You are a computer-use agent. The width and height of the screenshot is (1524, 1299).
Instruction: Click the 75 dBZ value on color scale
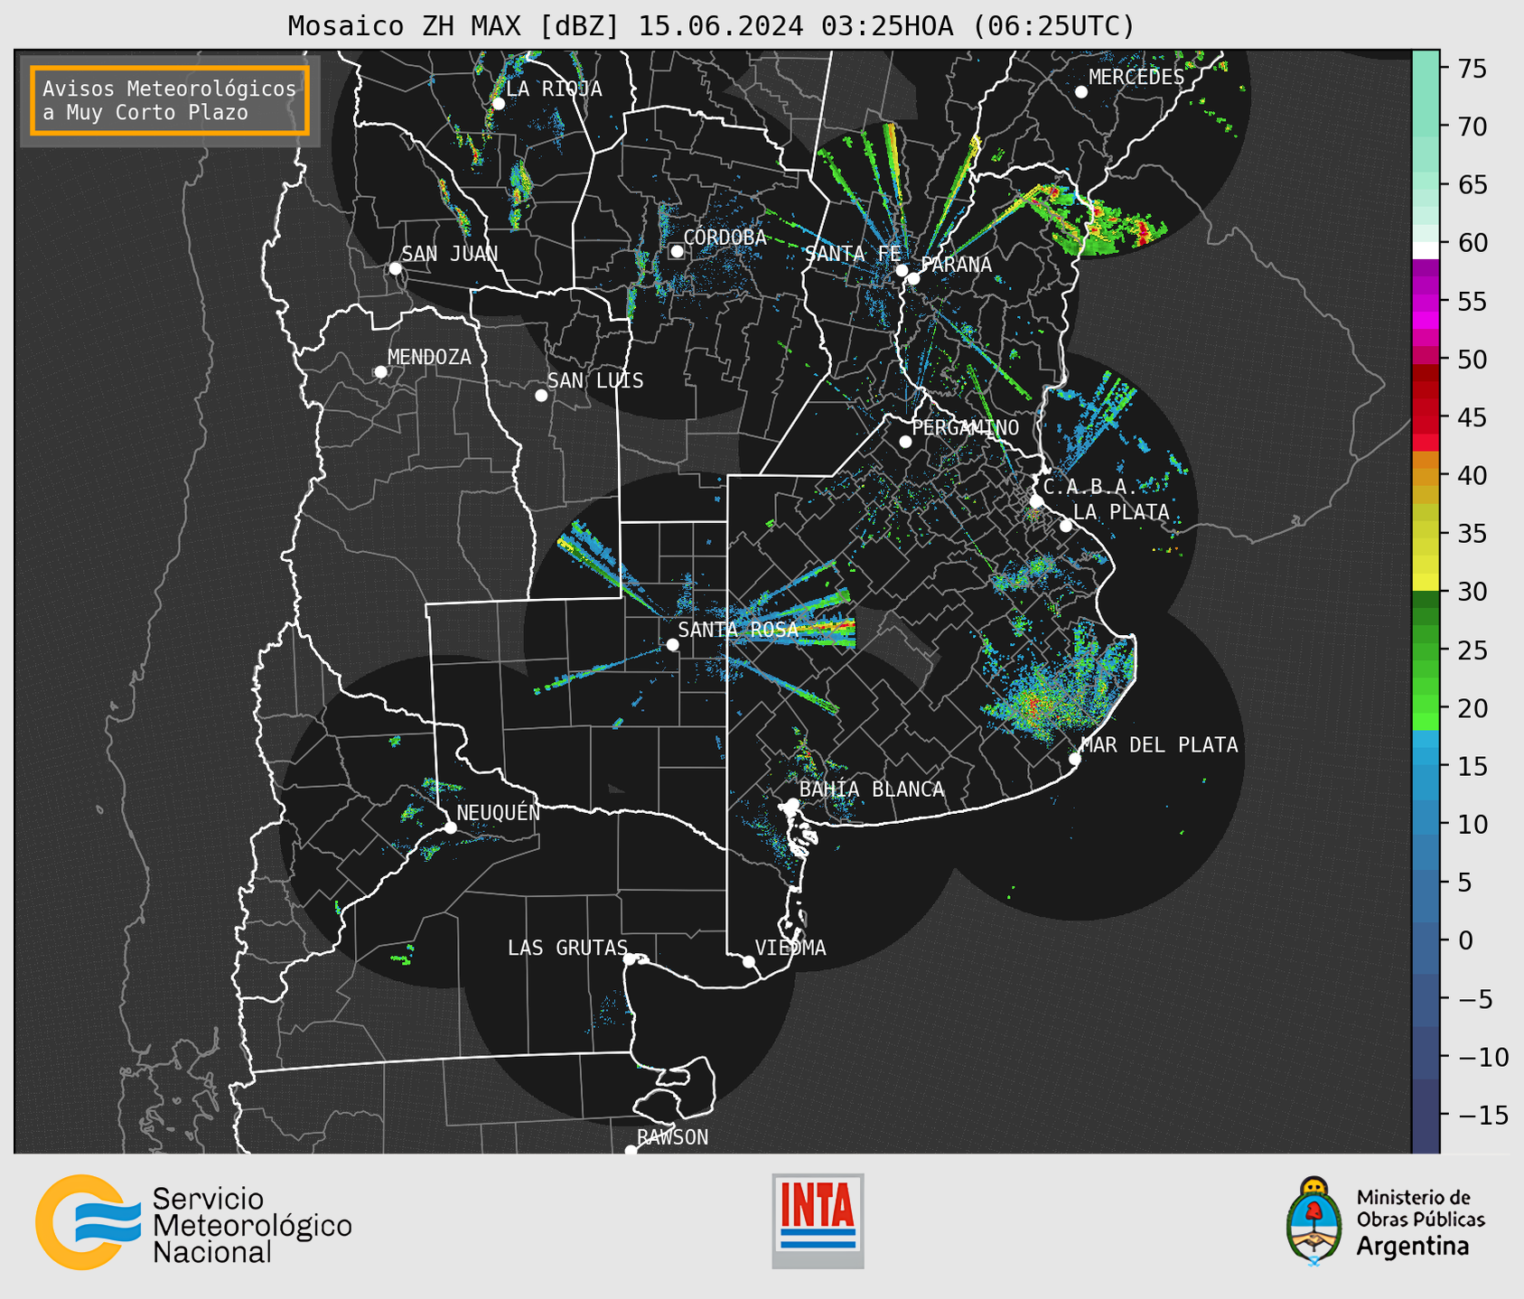(1472, 70)
